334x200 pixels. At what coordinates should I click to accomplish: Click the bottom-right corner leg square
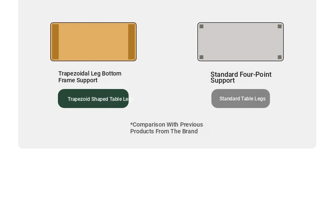point(279,57)
